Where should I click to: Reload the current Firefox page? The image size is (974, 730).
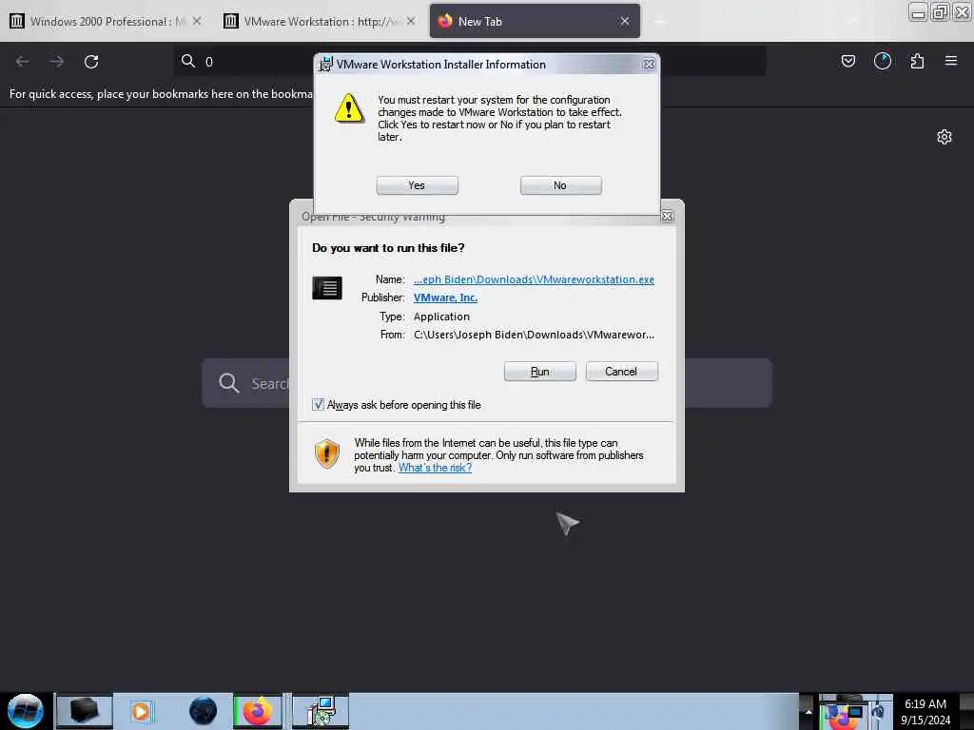coord(91,62)
